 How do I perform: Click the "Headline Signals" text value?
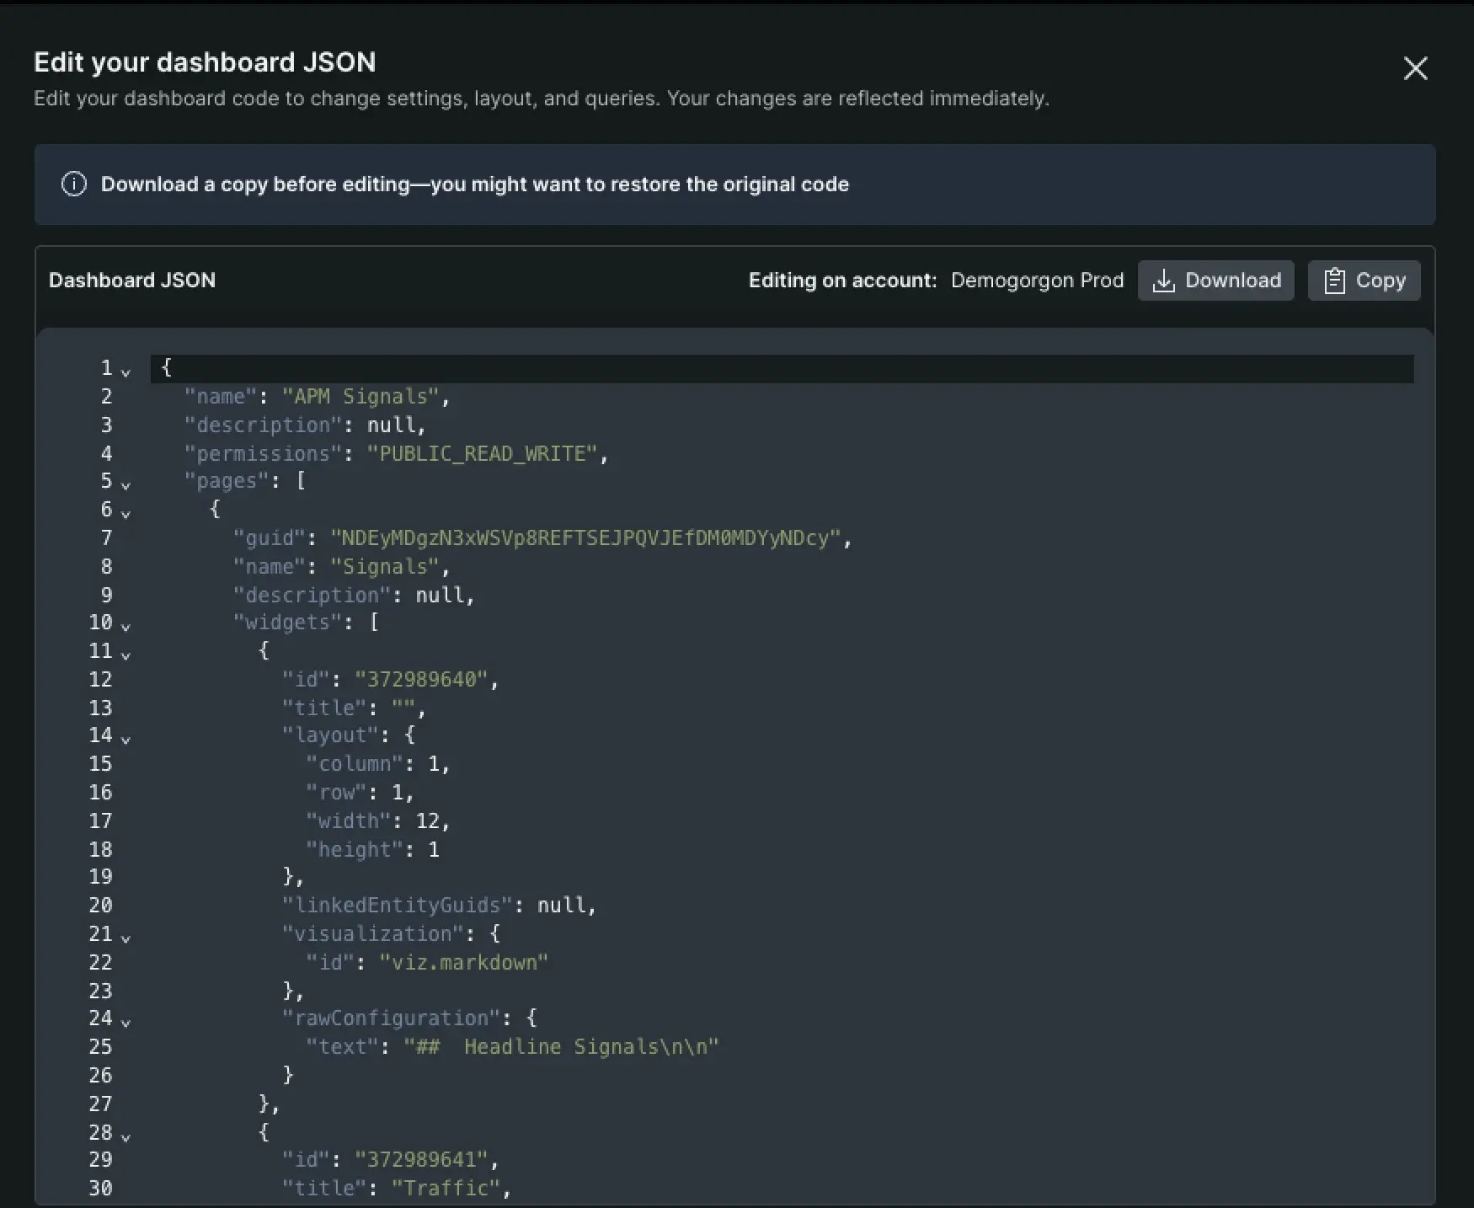[561, 1047]
